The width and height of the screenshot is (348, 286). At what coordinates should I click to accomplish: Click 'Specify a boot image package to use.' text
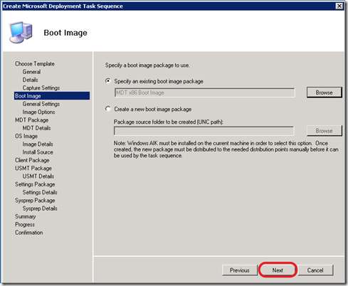tap(147, 65)
